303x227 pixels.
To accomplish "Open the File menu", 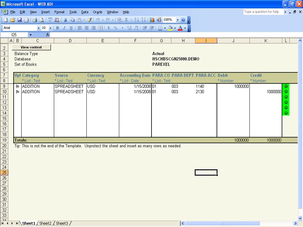I will click(13, 12).
